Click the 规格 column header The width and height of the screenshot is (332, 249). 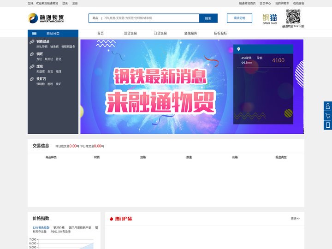pos(143,157)
